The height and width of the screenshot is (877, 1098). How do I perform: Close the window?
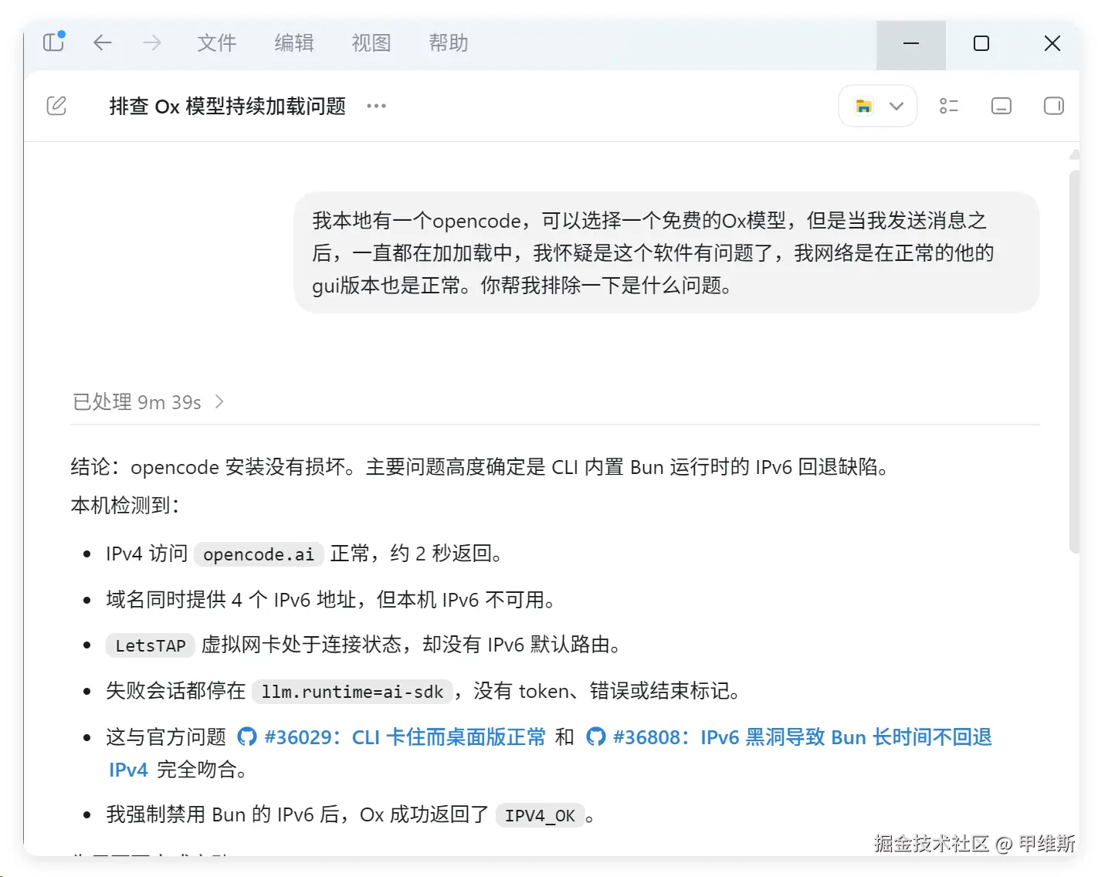(x=1052, y=43)
